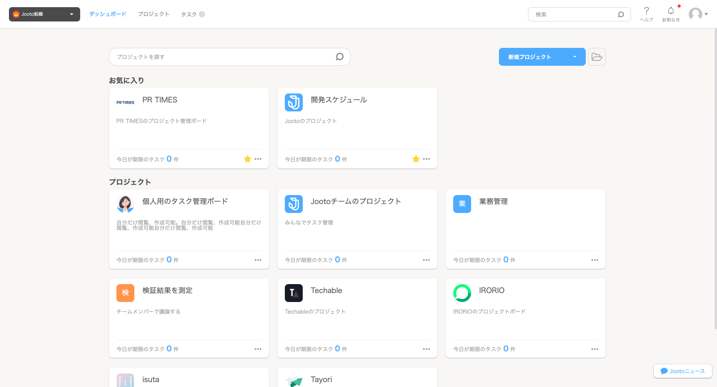Image resolution: width=717 pixels, height=387 pixels.
Task: Switch to the ダッシュボード tab
Action: (x=107, y=14)
